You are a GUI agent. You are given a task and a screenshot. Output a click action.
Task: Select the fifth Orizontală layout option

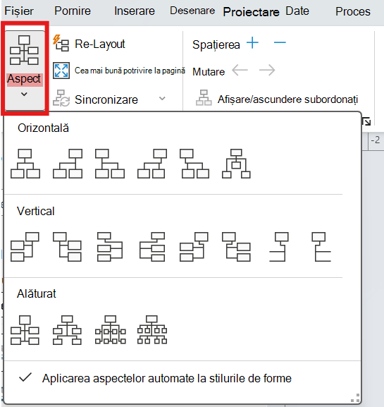[194, 164]
